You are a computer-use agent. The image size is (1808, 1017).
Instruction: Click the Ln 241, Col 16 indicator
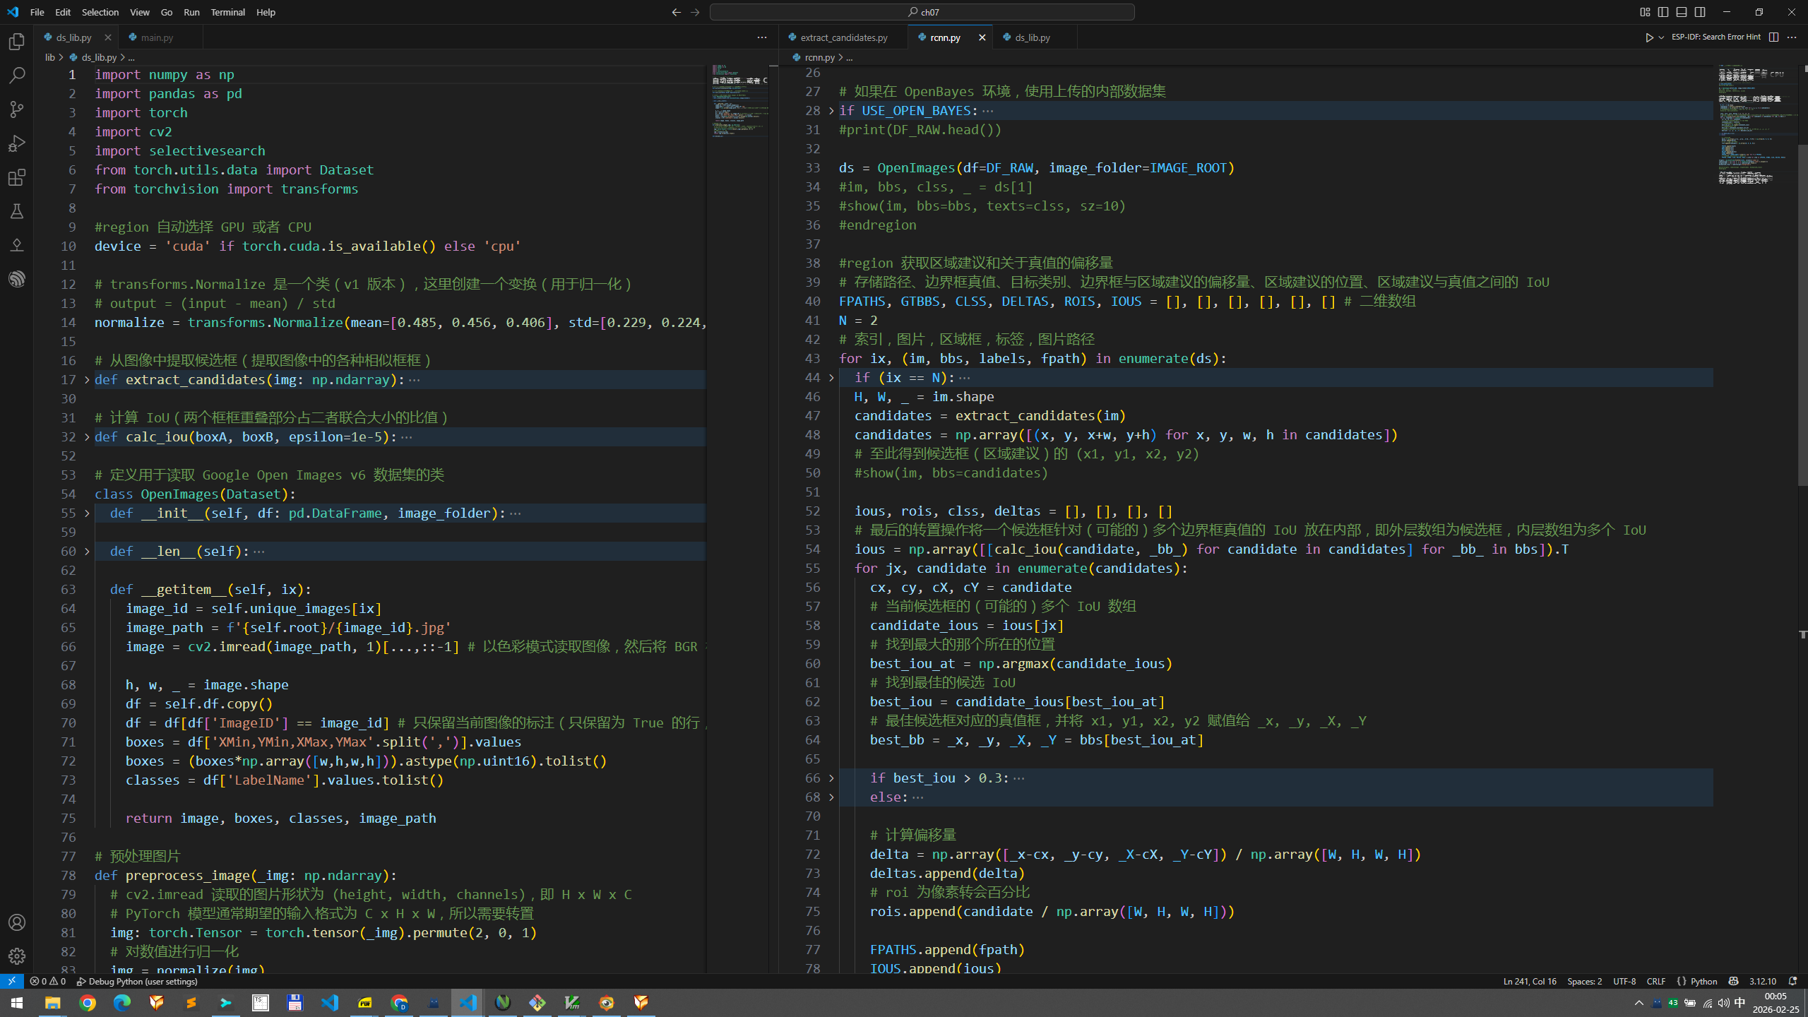tap(1529, 981)
